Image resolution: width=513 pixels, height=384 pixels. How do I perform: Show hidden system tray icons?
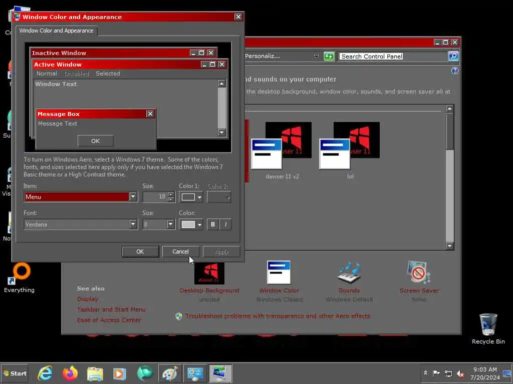[426, 373]
